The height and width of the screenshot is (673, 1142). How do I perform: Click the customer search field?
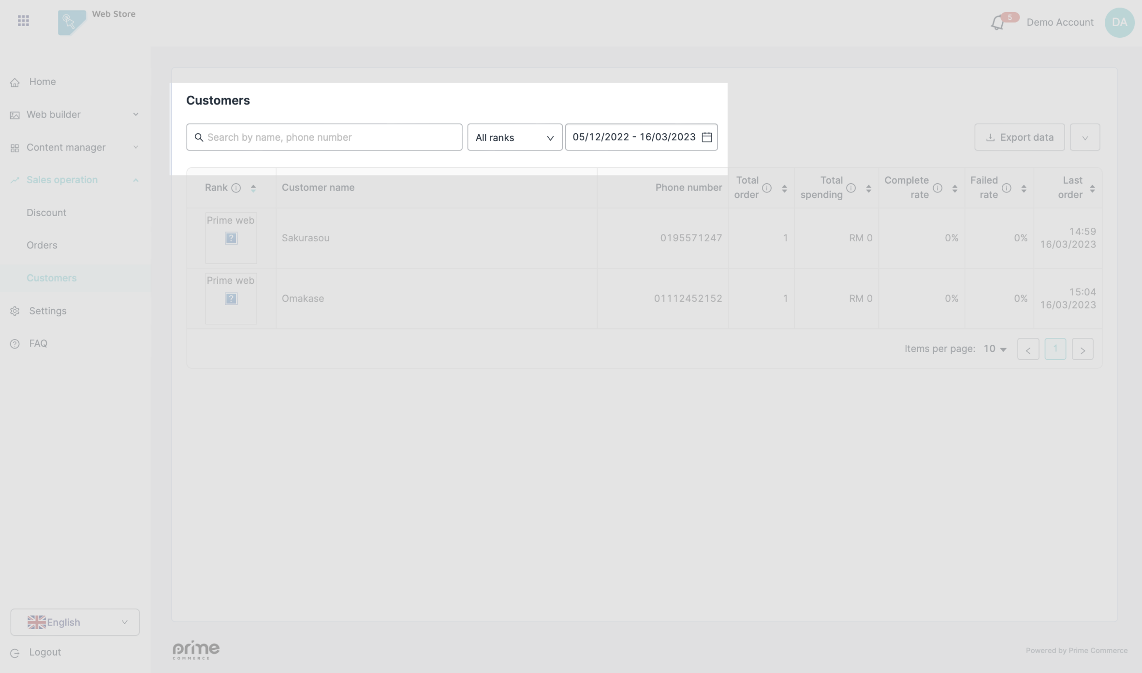point(324,137)
